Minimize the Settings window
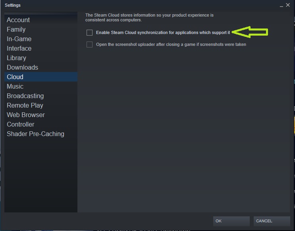 click(282, 5)
